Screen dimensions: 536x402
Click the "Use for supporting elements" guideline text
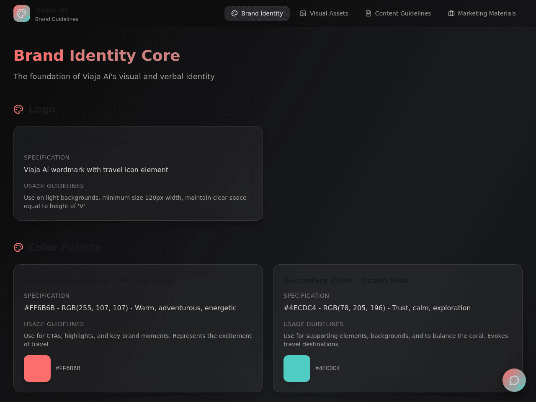pos(396,340)
